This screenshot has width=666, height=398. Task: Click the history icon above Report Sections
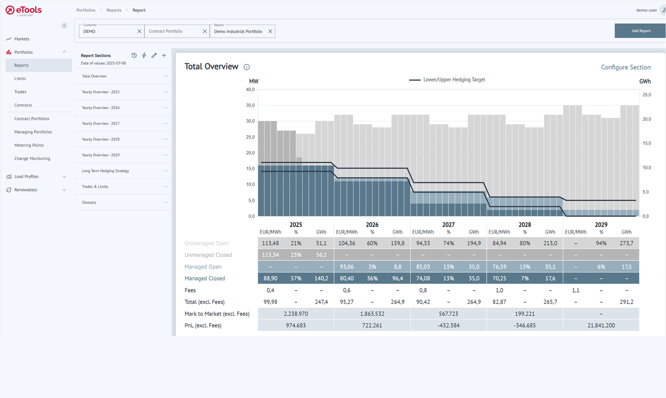point(134,56)
